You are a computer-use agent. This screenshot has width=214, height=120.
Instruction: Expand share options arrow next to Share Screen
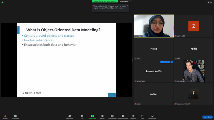click(x=97, y=116)
